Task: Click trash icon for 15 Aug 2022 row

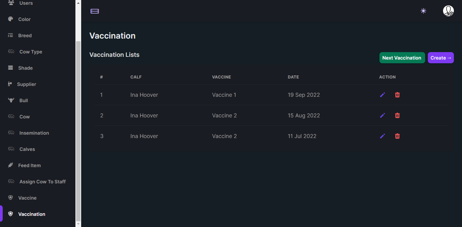Action: point(397,115)
